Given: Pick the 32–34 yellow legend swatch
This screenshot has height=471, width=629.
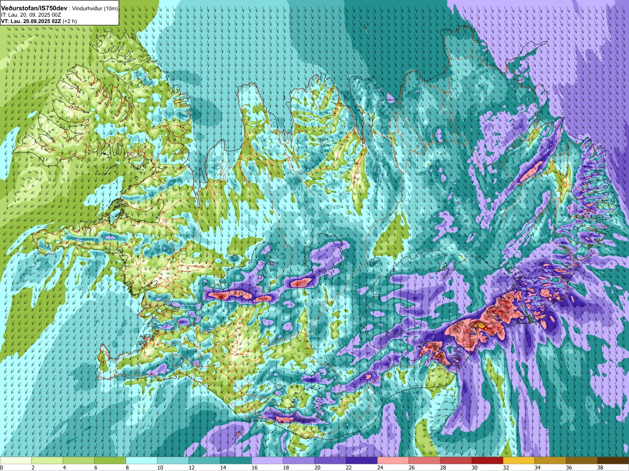Looking at the screenshot, I should click(519, 461).
